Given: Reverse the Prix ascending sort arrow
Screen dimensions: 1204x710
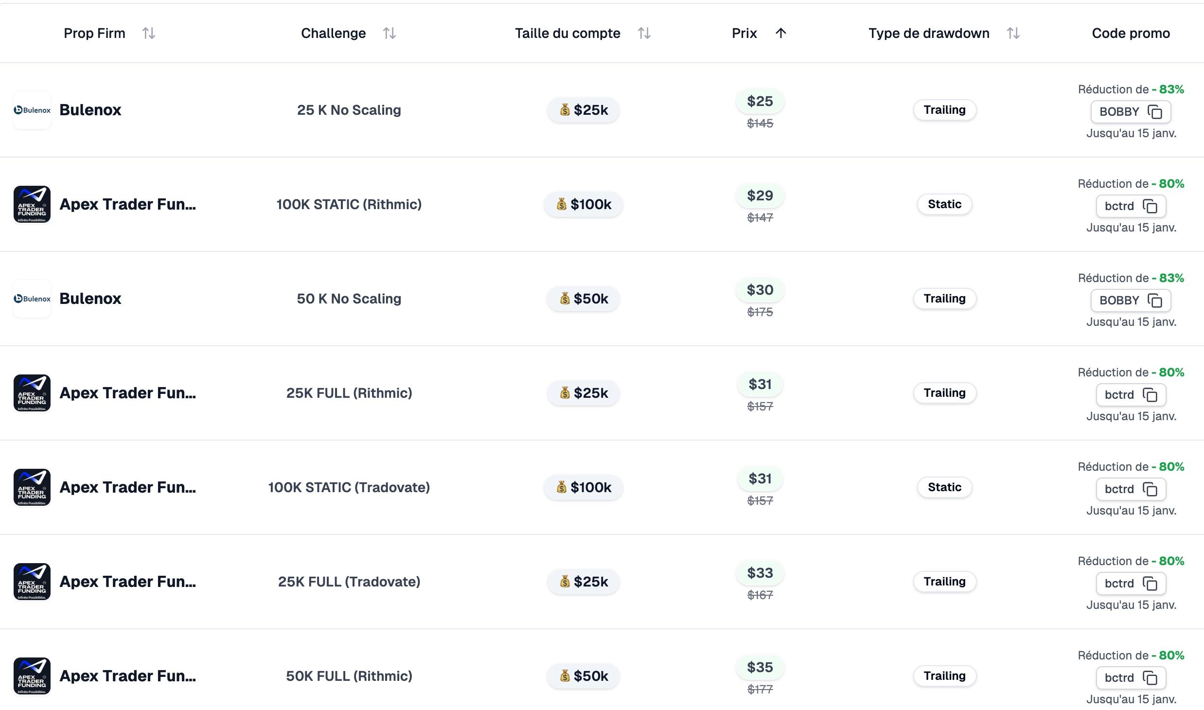Looking at the screenshot, I should pos(780,33).
